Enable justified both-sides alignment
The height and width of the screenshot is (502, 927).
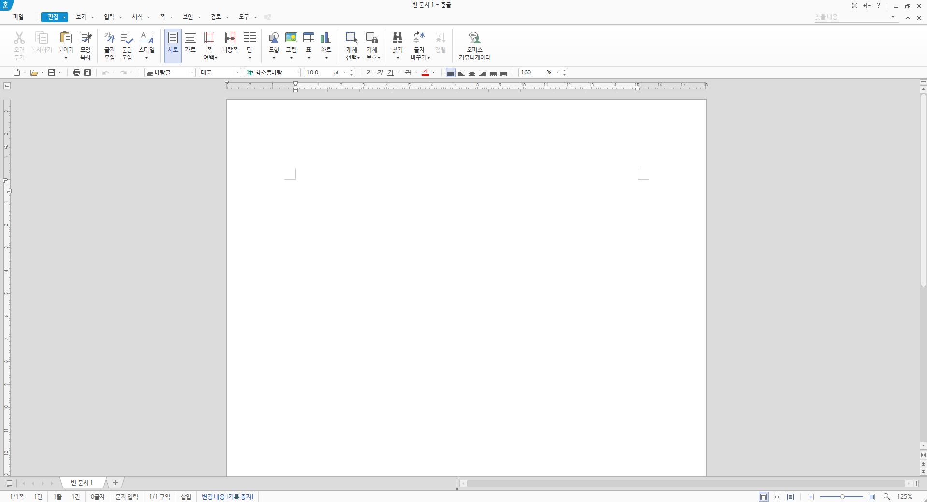pyautogui.click(x=451, y=72)
